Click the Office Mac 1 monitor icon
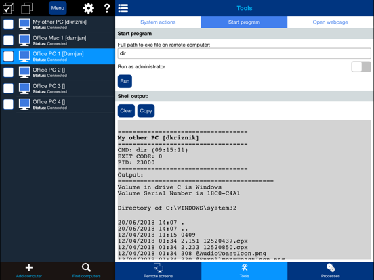Viewport: 374px width, 280px height. tap(24, 40)
